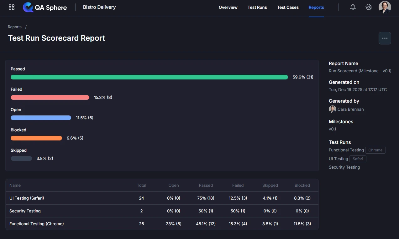Click the Reports breadcrumb link
The height and width of the screenshot is (239, 399).
(15, 27)
